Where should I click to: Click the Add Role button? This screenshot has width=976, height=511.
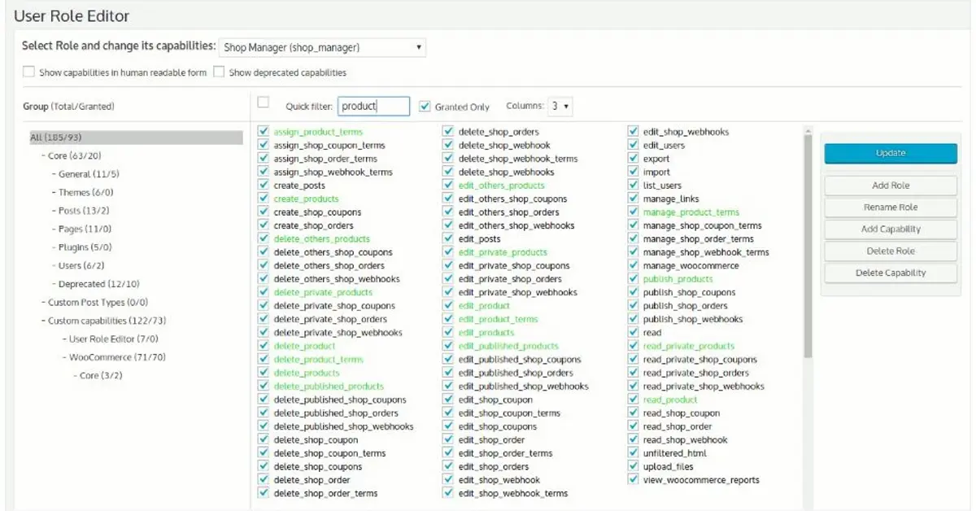coord(890,186)
